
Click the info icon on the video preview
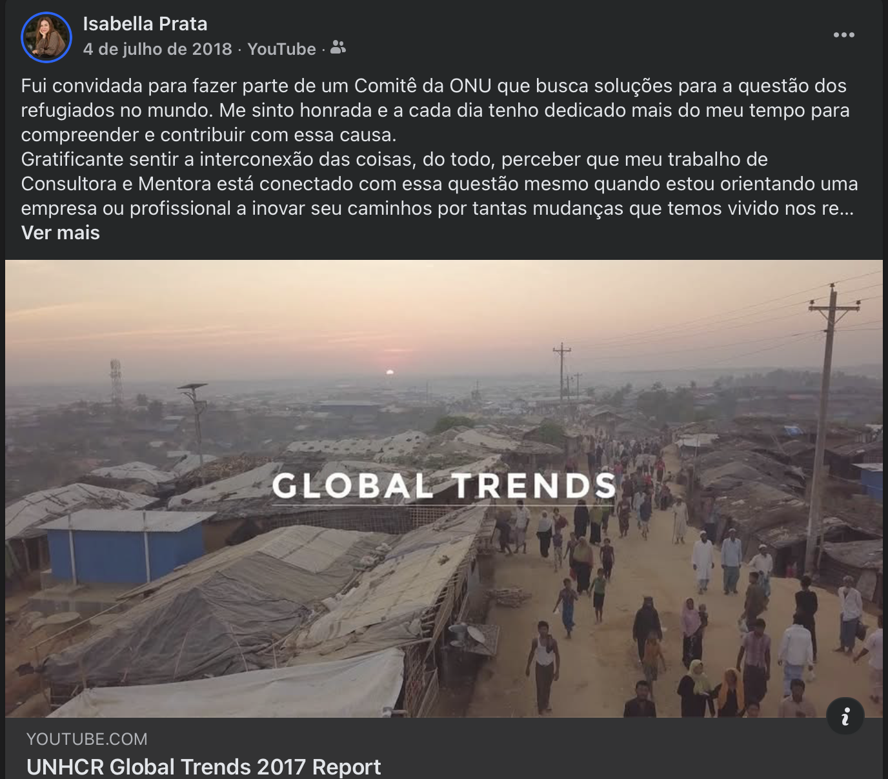[845, 716]
